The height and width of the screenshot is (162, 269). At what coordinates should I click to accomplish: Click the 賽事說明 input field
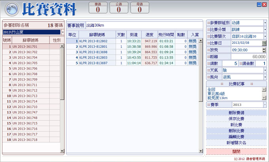[x=144, y=25]
